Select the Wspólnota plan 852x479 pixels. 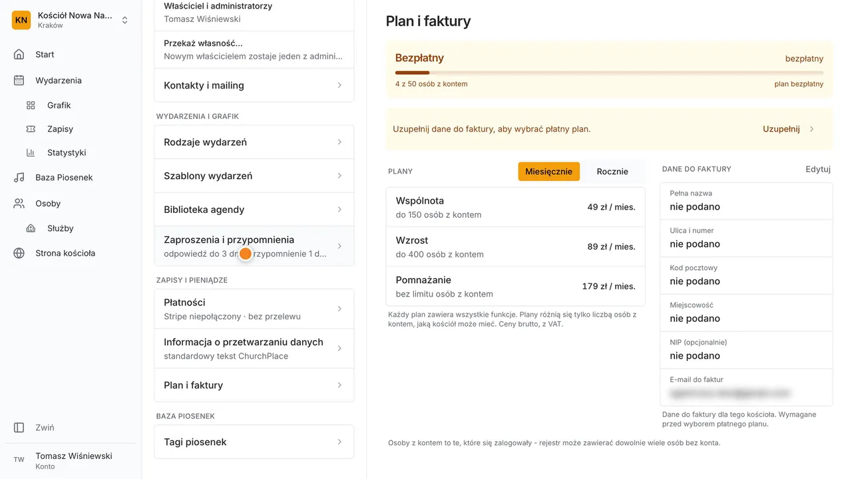click(x=515, y=207)
